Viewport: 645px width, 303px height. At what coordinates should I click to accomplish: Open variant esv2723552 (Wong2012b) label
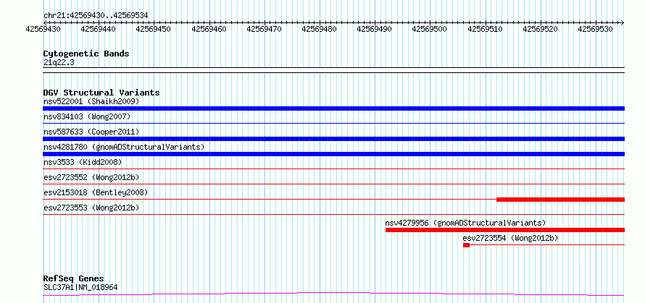91,177
